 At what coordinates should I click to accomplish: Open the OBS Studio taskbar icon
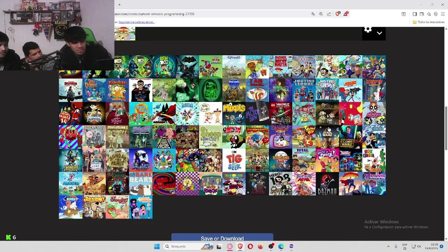[271, 246]
